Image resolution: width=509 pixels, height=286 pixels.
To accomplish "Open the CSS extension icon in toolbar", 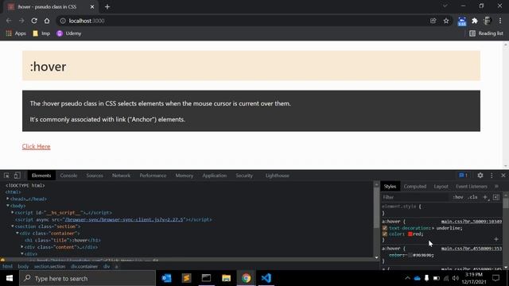I will [x=461, y=21].
